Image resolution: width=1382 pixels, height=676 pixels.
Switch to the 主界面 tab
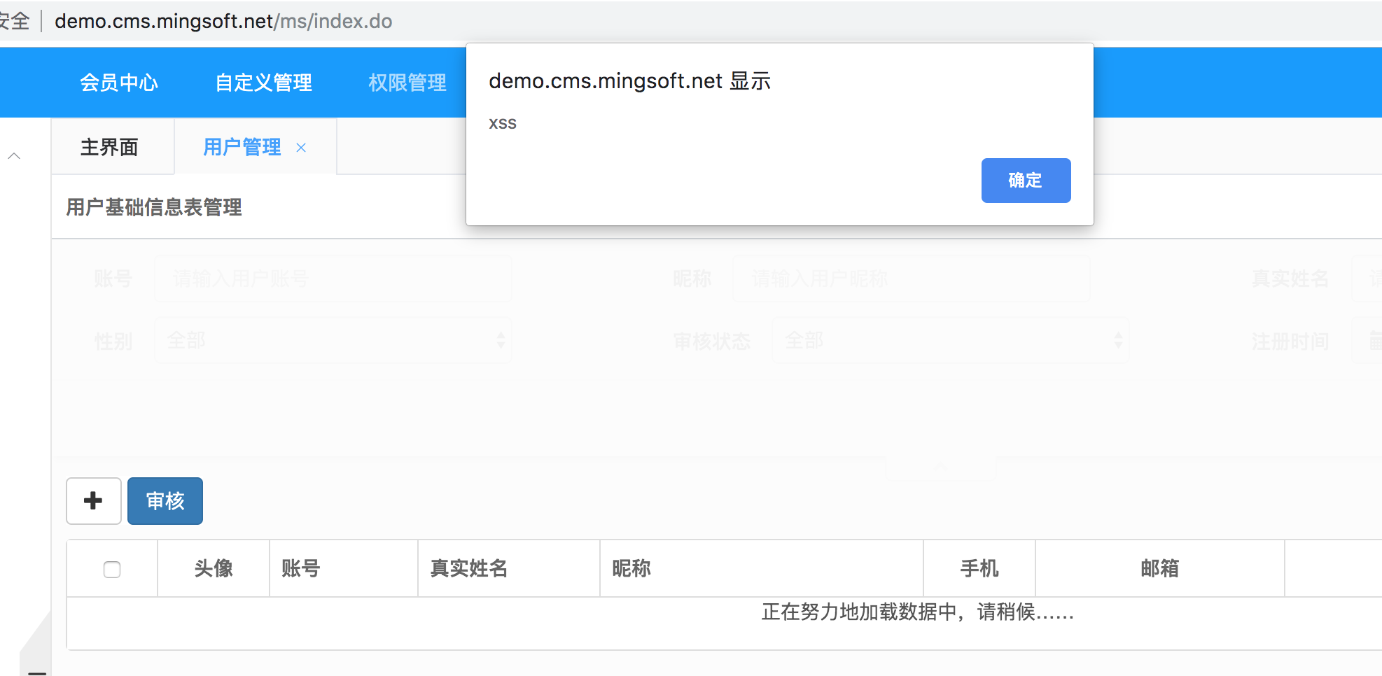click(109, 147)
